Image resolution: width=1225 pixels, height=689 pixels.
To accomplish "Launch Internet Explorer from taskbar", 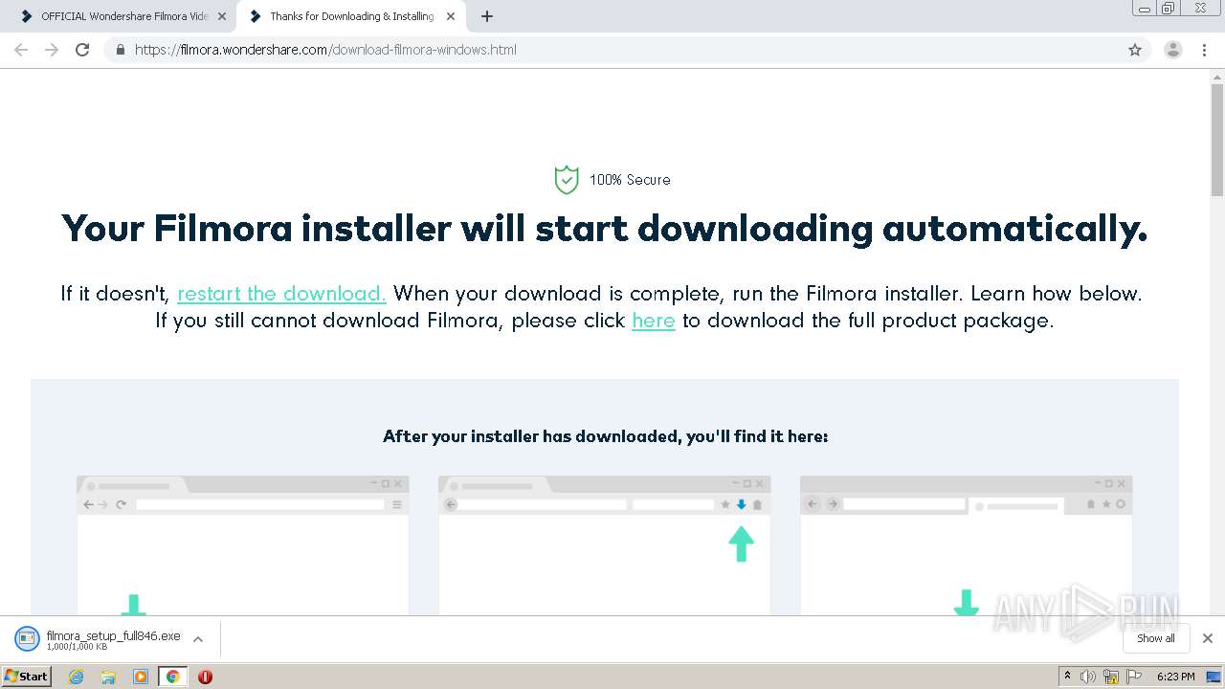I will (x=77, y=677).
